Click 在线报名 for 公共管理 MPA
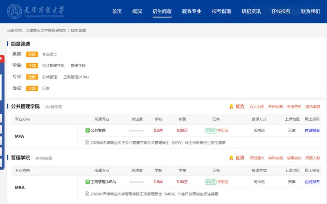This screenshot has height=204, width=327. (x=312, y=131)
